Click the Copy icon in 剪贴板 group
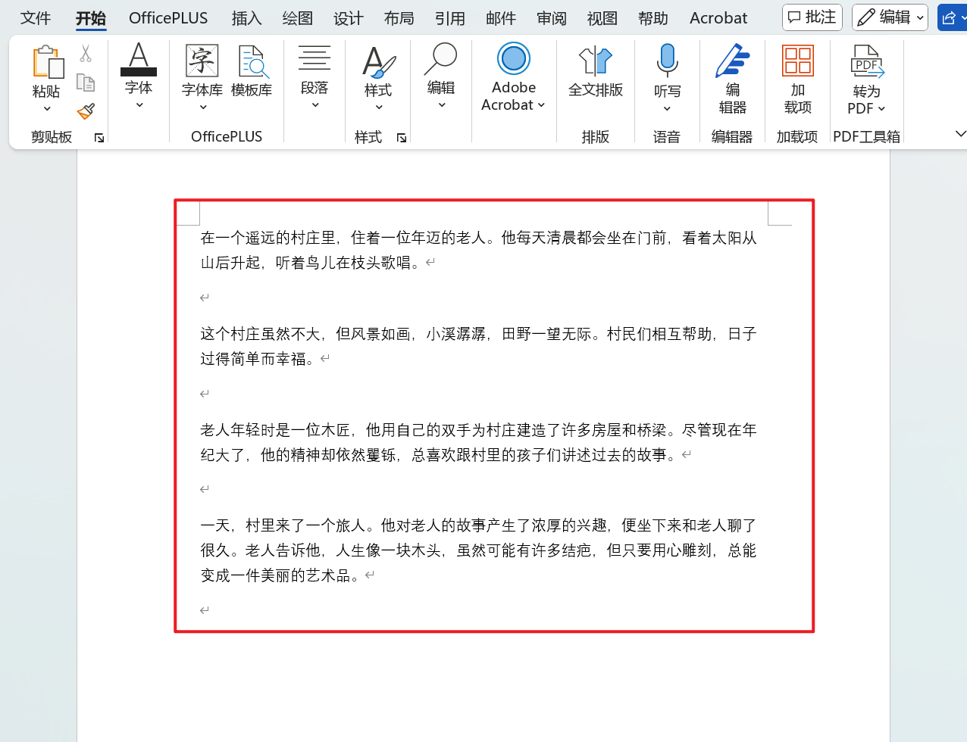 point(86,82)
